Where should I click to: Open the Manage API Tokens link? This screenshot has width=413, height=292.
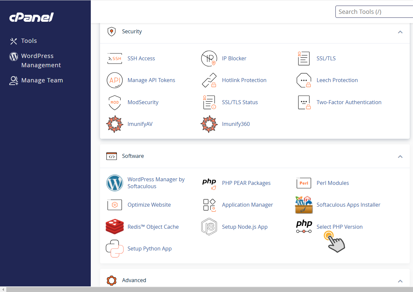151,80
